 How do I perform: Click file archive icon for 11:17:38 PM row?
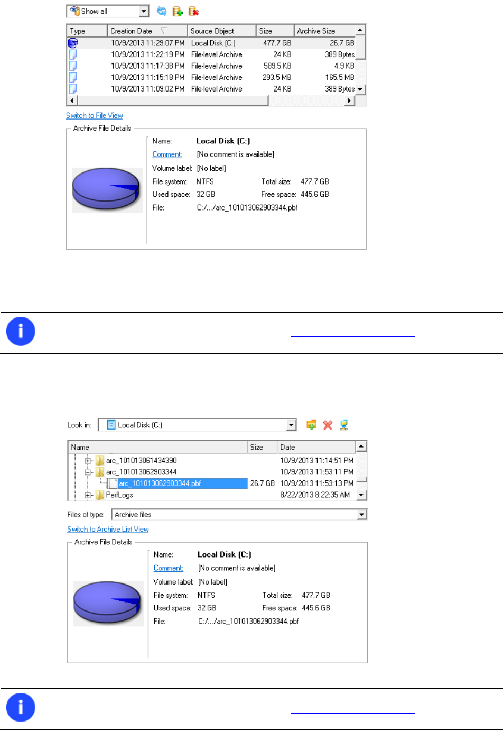click(x=73, y=66)
